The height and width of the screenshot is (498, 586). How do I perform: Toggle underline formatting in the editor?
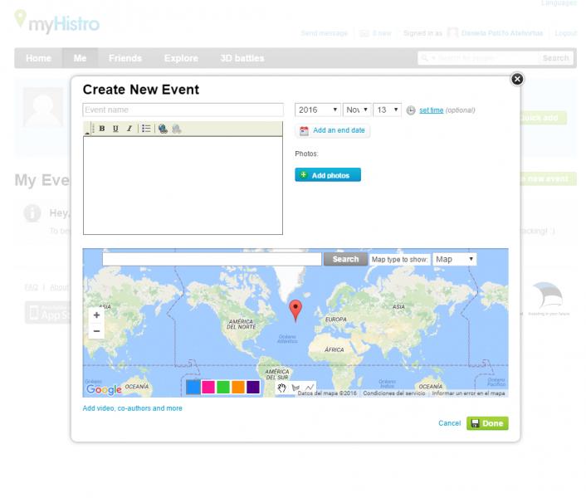pyautogui.click(x=115, y=129)
